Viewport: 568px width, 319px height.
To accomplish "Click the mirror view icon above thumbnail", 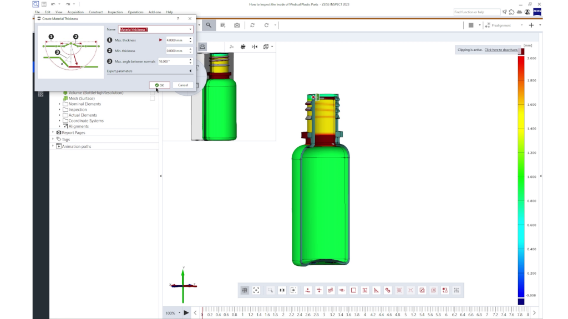I will pos(255,47).
